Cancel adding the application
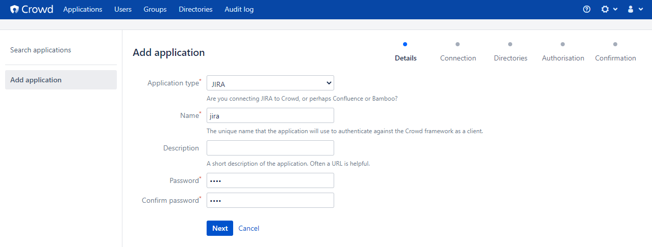Viewport: 652px width, 247px height. (x=249, y=228)
